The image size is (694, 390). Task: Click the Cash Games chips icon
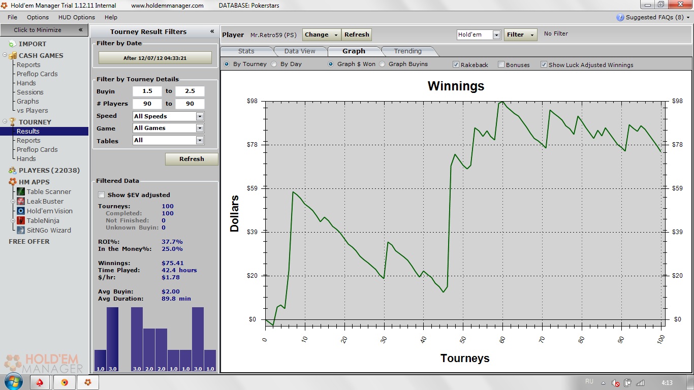point(12,56)
